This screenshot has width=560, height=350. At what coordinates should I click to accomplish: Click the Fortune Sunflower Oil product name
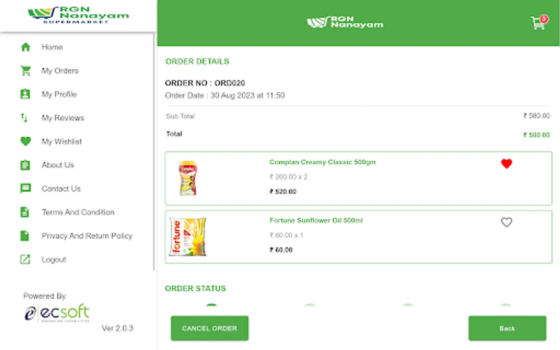(x=316, y=220)
